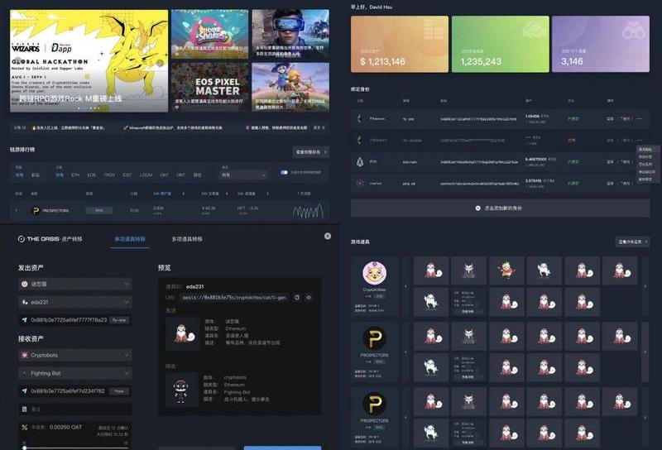Click the PROSPECTORS logo in the leaderboard row
The image size is (662, 450).
pyautogui.click(x=36, y=210)
